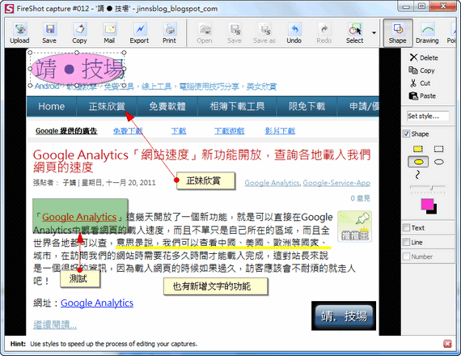Click the 推推王 pushpin image
Viewport: 461px width, 356px height.
tap(354, 227)
